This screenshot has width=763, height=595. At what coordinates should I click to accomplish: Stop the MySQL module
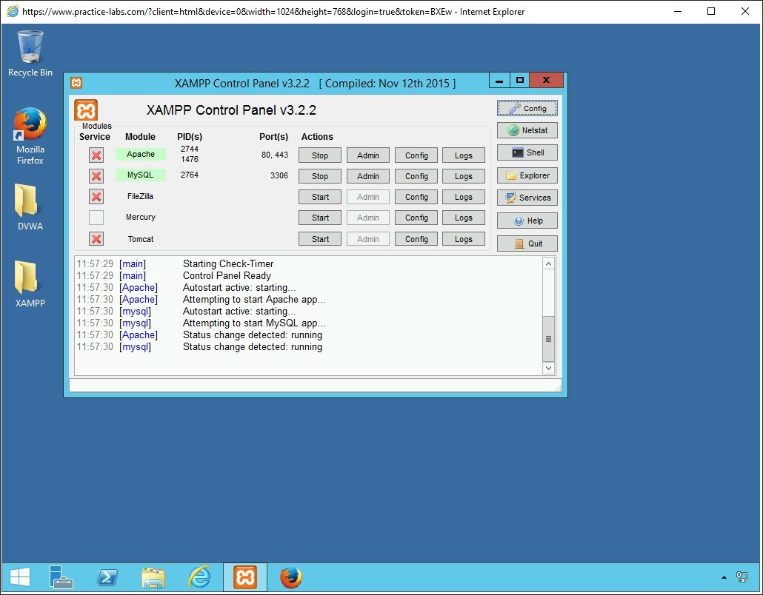[320, 176]
